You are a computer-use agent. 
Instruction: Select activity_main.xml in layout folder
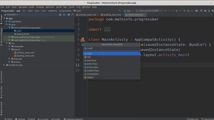pyautogui.click(x=25, y=53)
